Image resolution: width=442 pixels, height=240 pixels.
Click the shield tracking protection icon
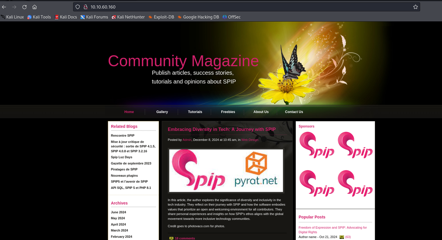tap(77, 7)
